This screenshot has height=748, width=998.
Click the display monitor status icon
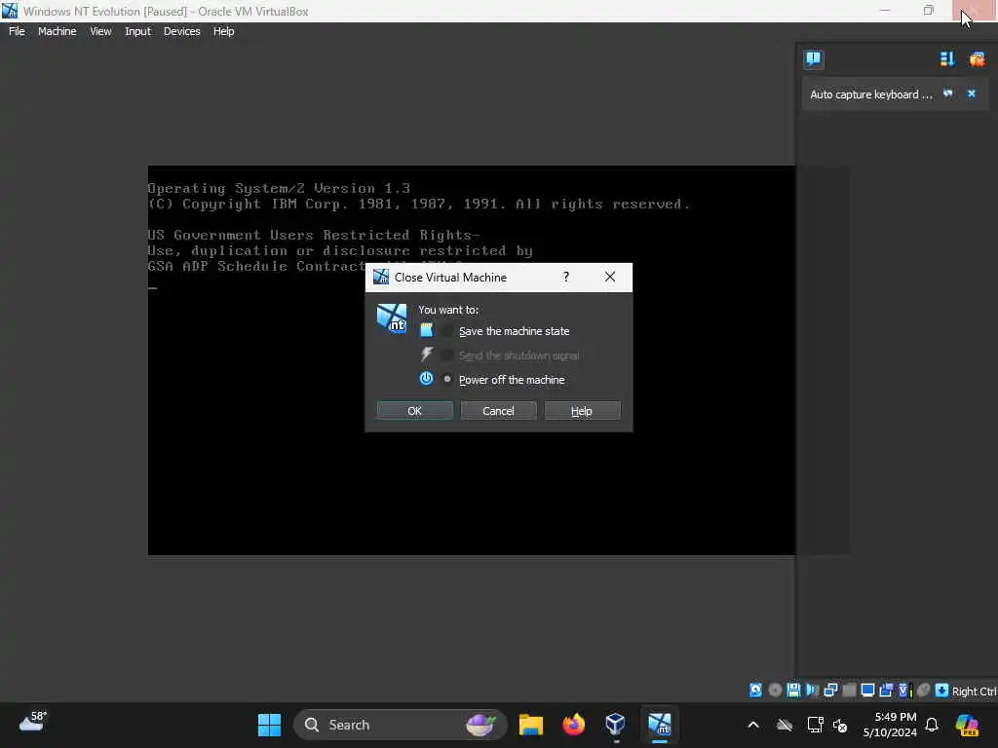[867, 691]
